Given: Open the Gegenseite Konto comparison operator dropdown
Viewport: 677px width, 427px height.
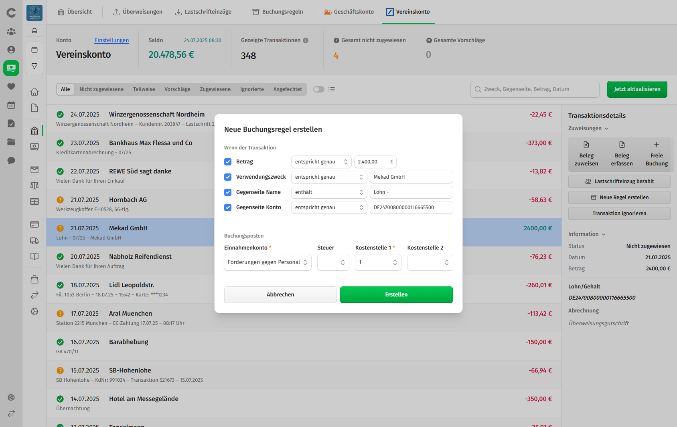Looking at the screenshot, I should 329,207.
